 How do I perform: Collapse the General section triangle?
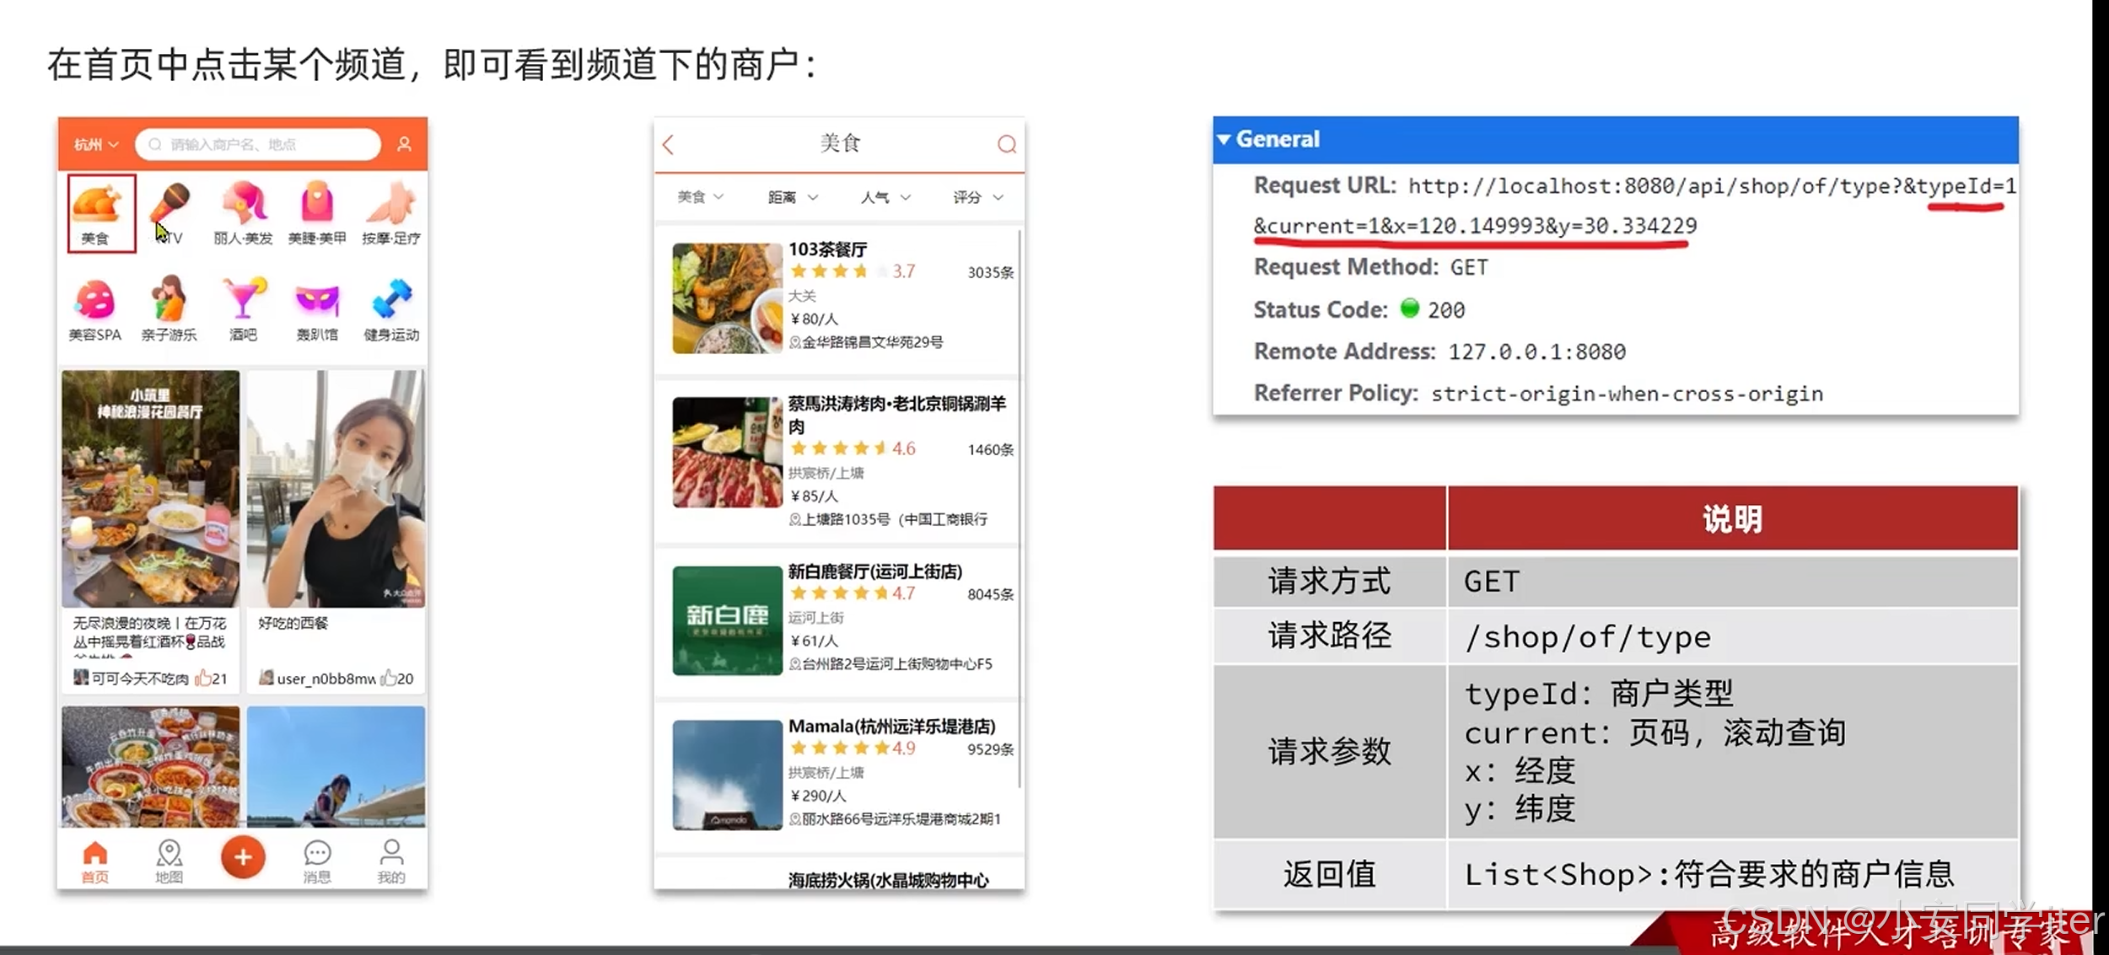pyautogui.click(x=1224, y=139)
